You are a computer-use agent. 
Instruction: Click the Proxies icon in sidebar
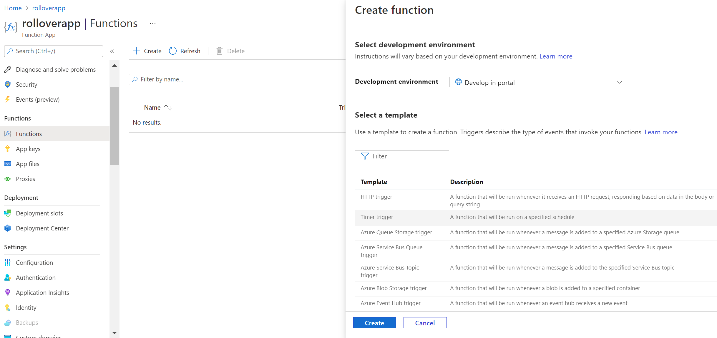point(8,179)
